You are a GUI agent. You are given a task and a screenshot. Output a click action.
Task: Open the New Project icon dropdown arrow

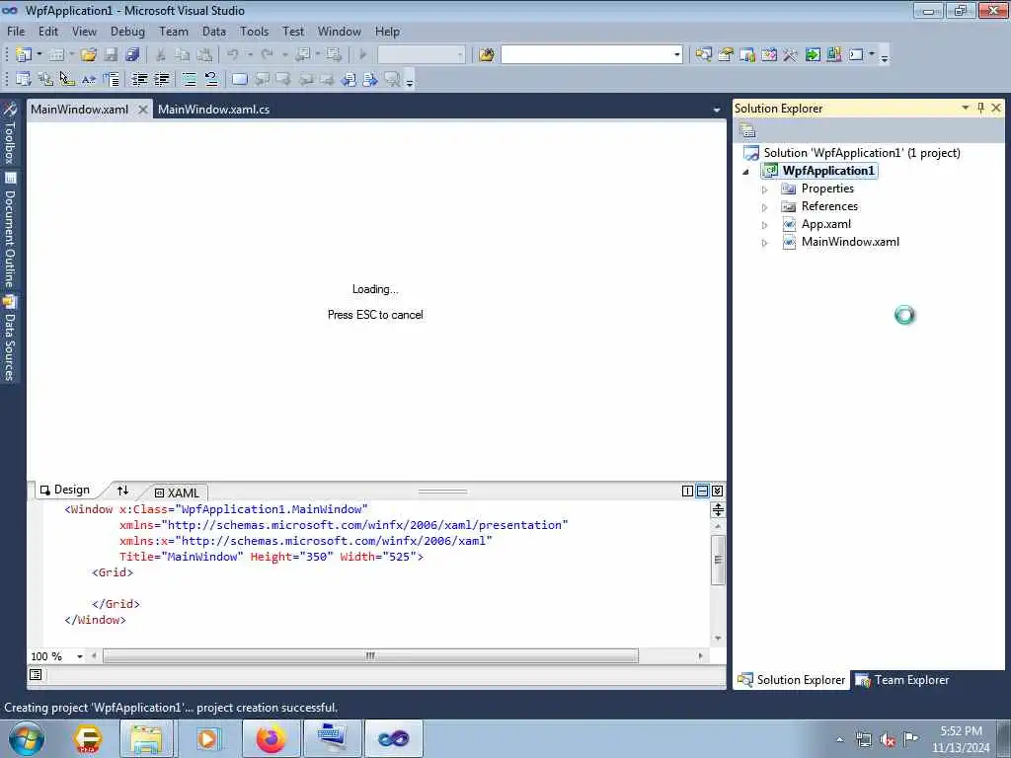click(39, 54)
